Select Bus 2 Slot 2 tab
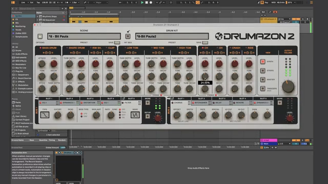The width and height of the screenshot is (328, 184). click(201, 99)
